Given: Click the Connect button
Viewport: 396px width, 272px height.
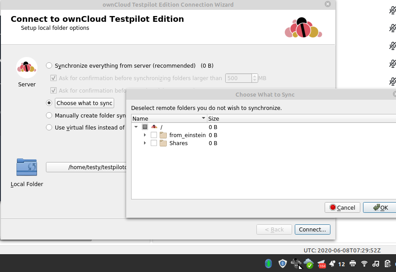Looking at the screenshot, I should 312,229.
